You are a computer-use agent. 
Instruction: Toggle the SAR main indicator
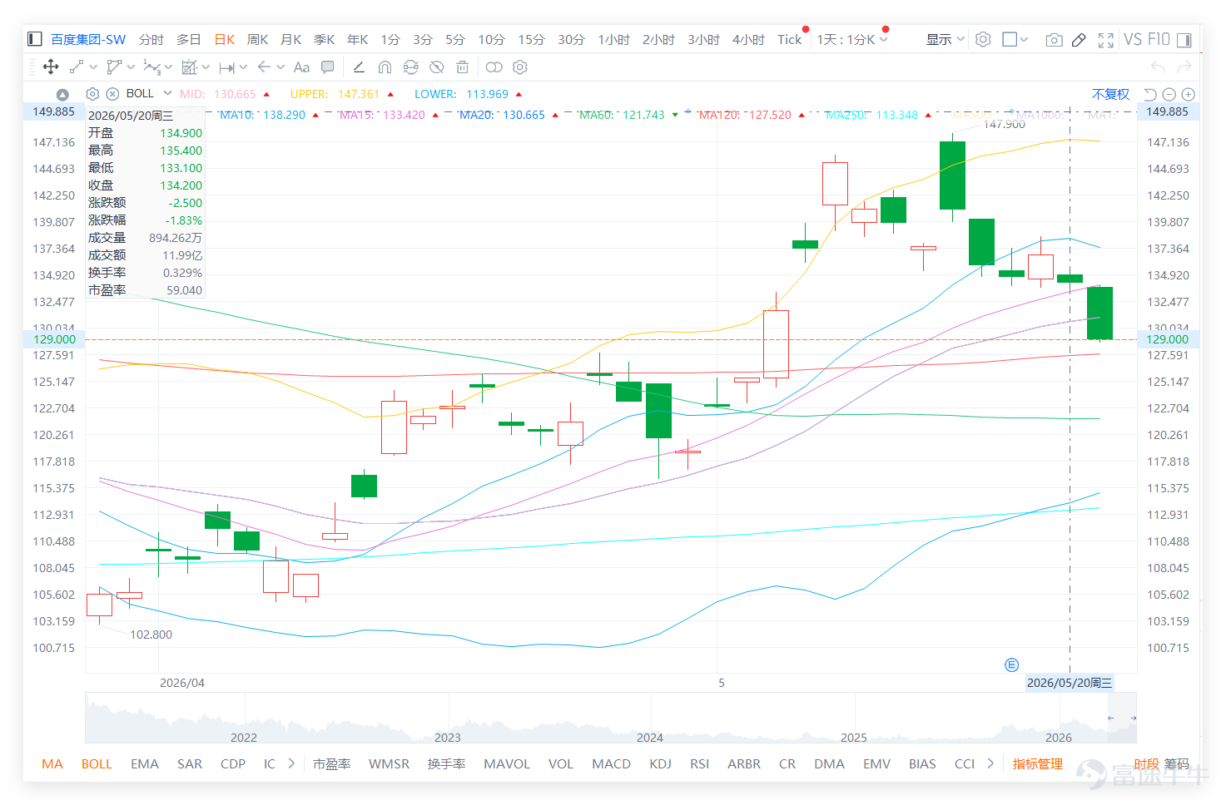click(x=190, y=763)
